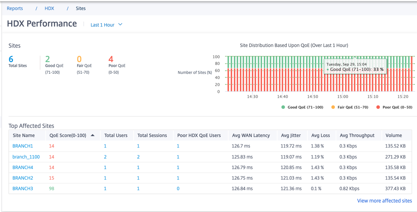Click the 0.1 % average loss value
417x212 pixels.
coord(316,188)
